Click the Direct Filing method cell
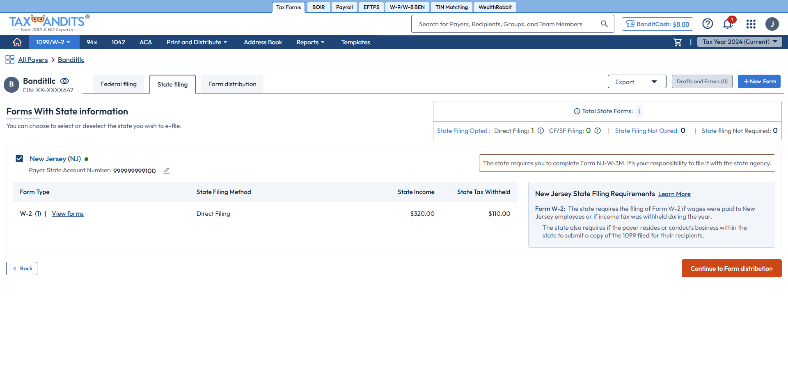788x377 pixels. coord(213,214)
